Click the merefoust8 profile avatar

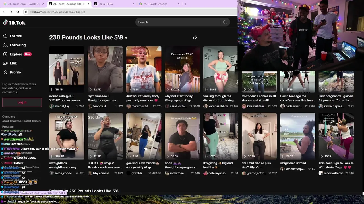coord(129,106)
